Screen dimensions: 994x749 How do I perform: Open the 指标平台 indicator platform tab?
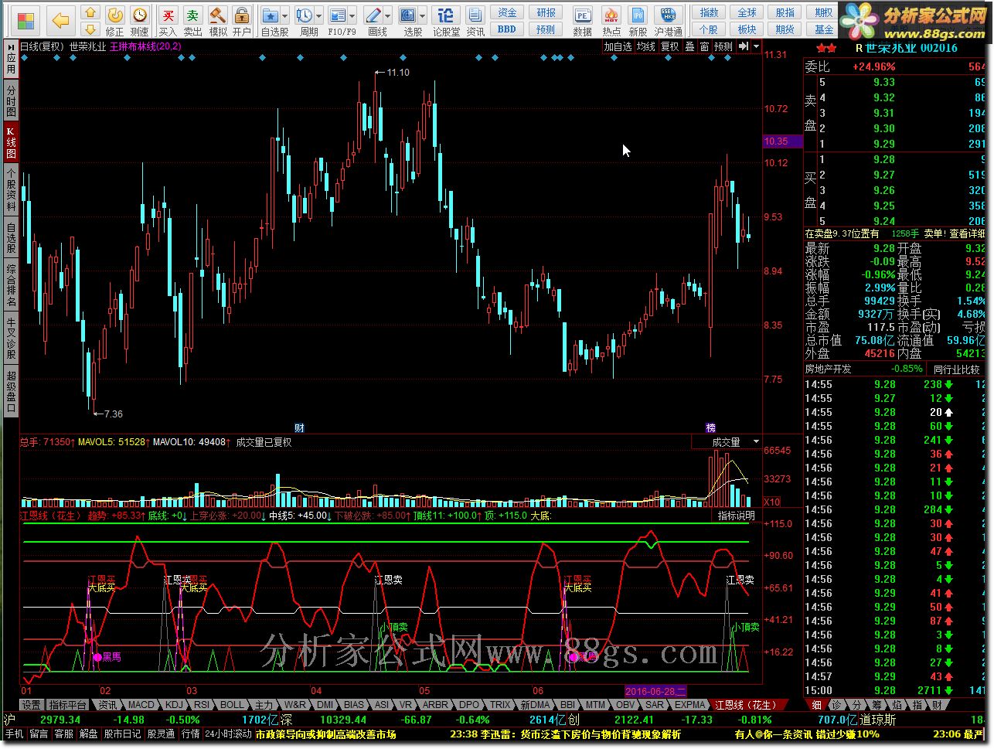pyautogui.click(x=68, y=705)
